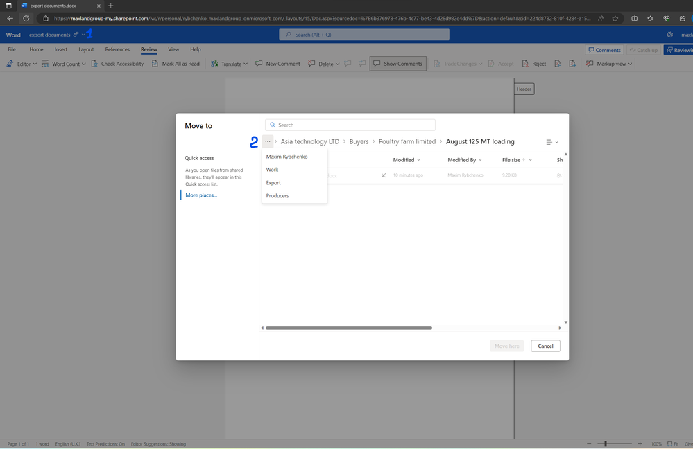The width and height of the screenshot is (693, 449).
Task: Click the search magnifier icon in Move to dialog
Action: tap(273, 125)
